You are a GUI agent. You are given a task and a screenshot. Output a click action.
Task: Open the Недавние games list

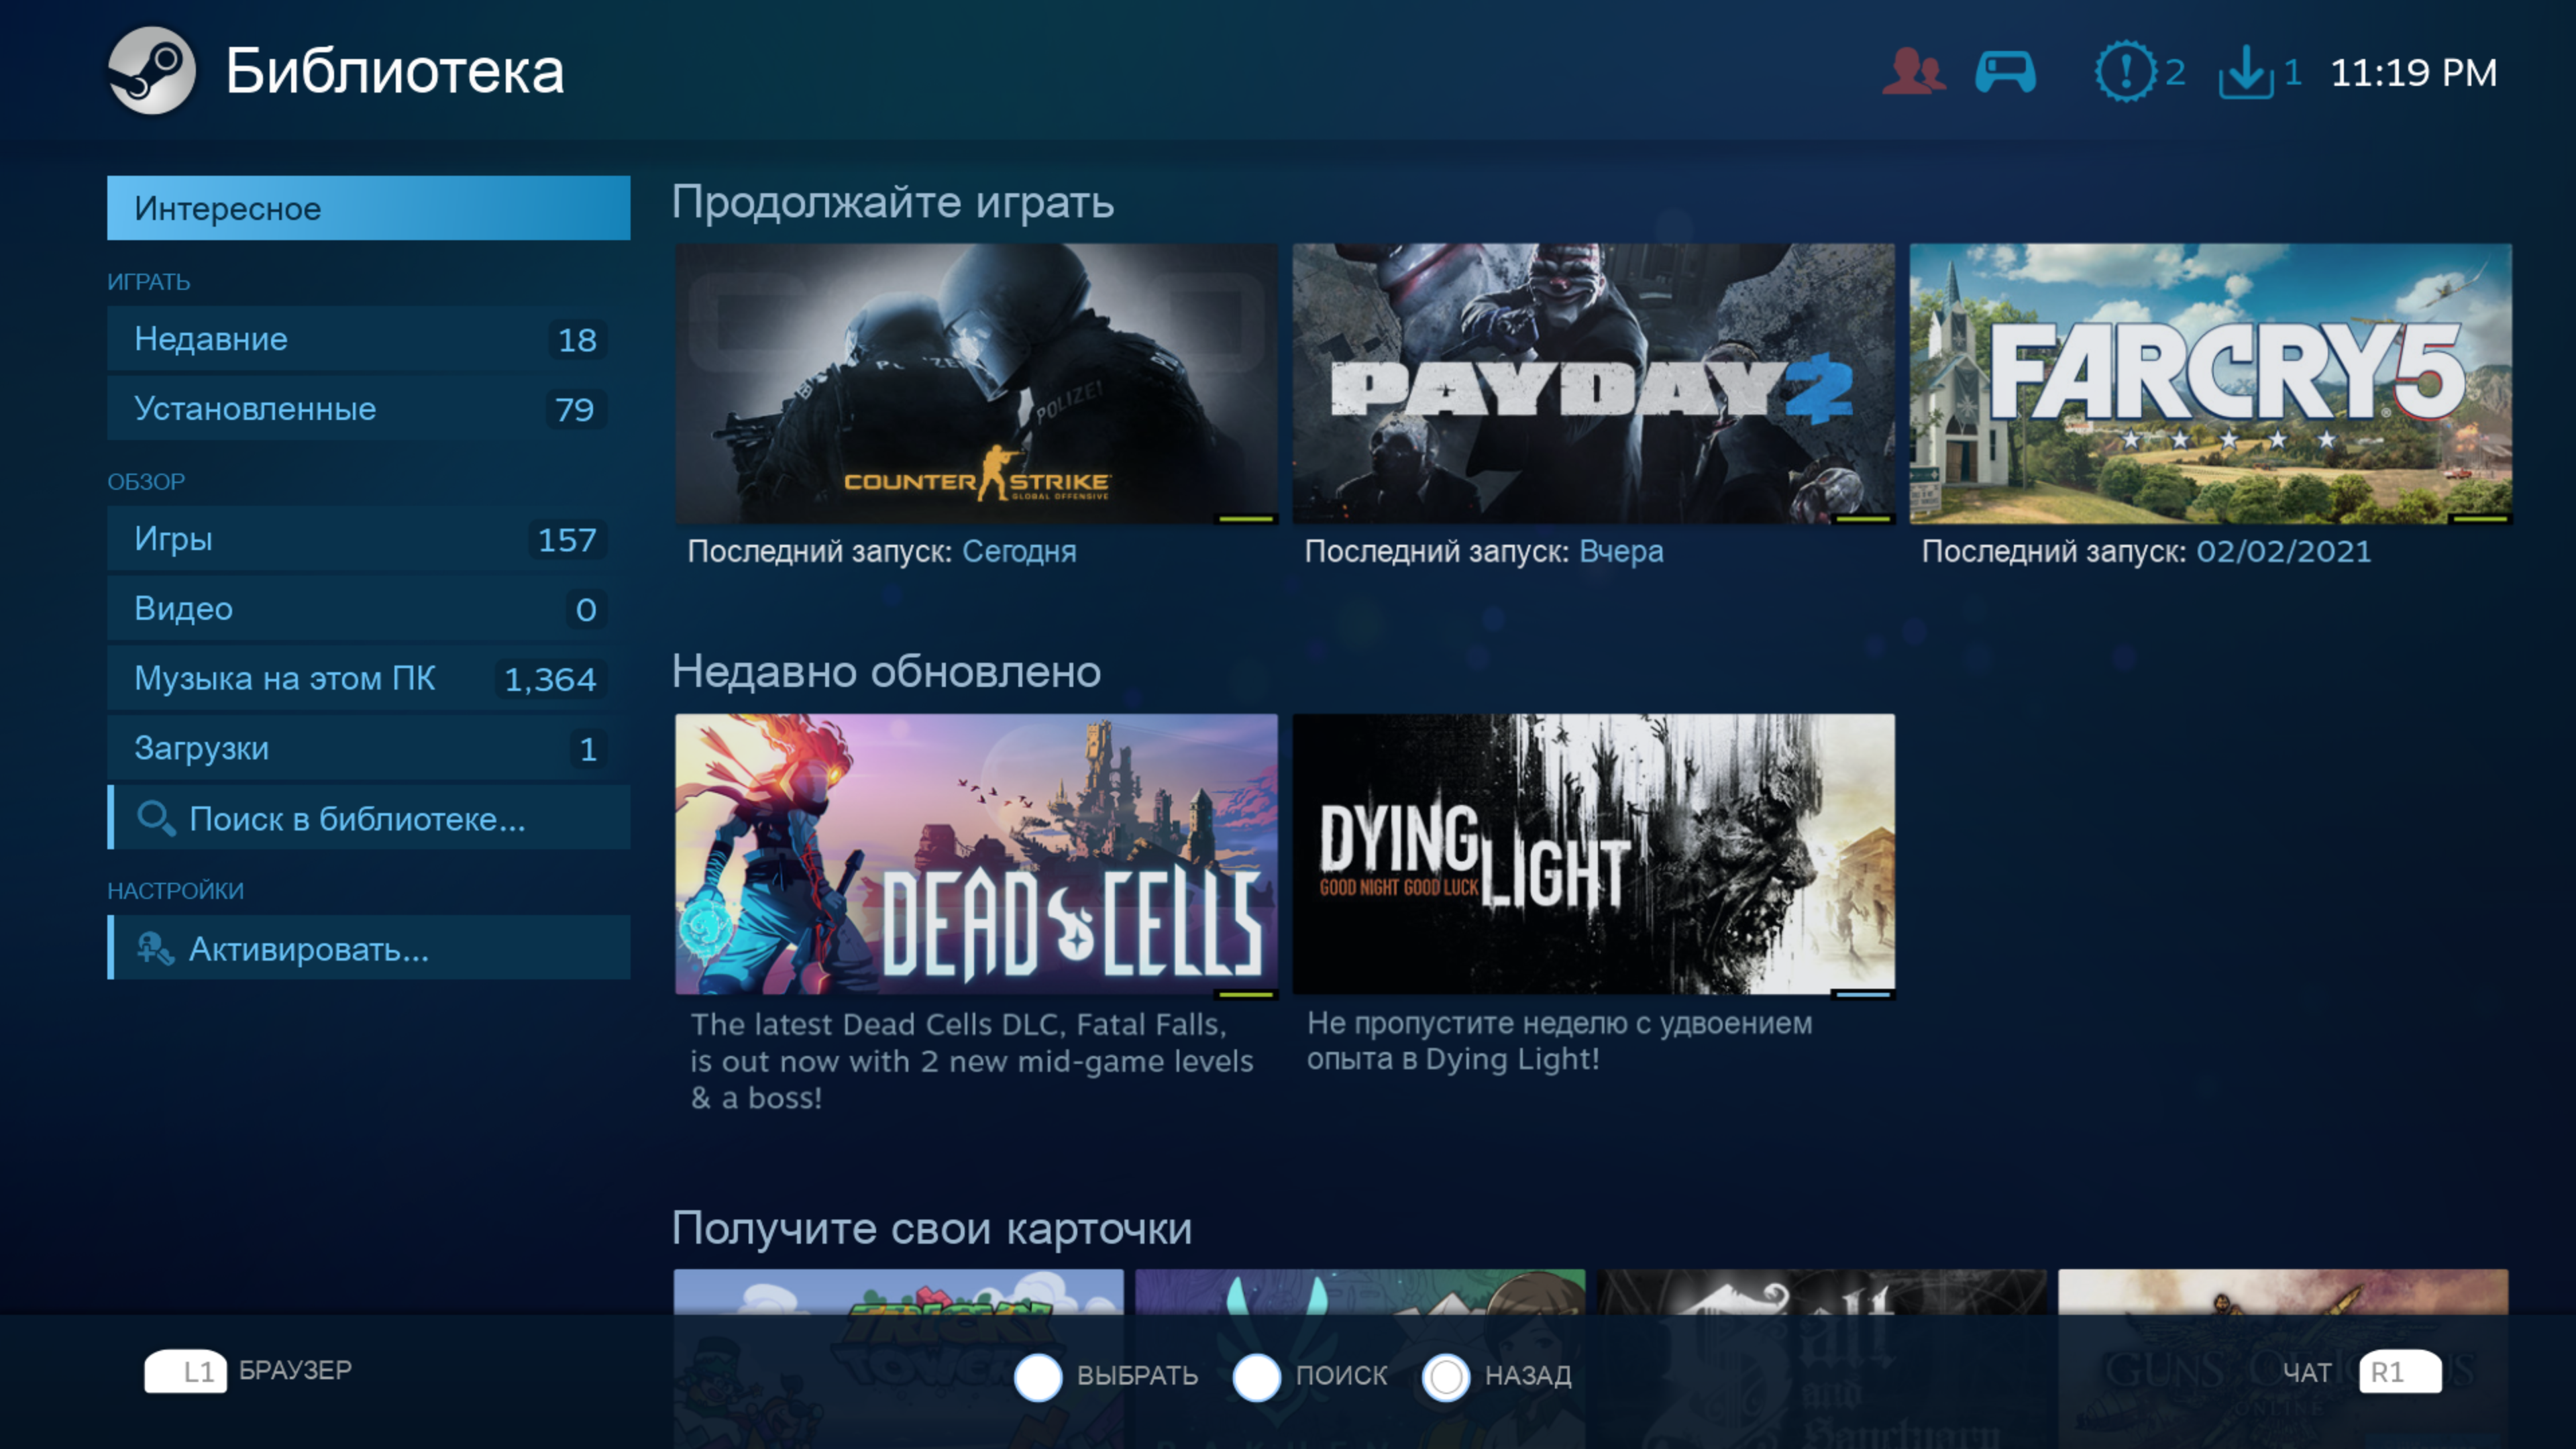(x=369, y=339)
